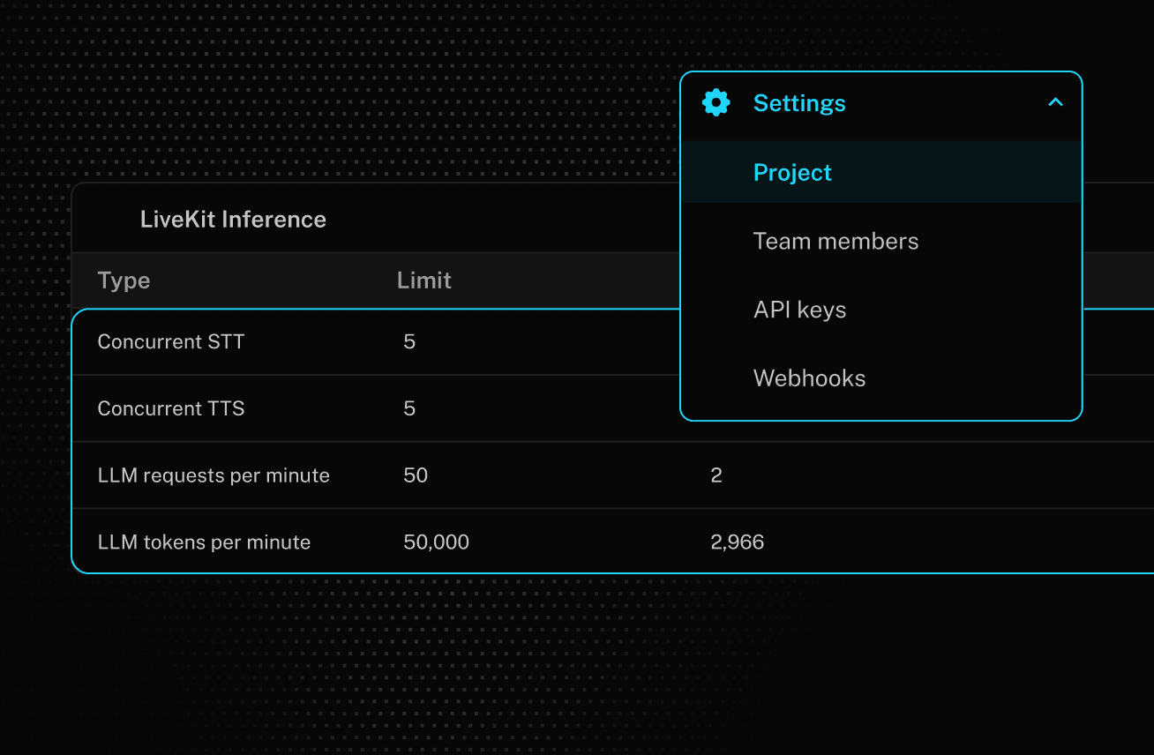Click the Type column header

(x=124, y=280)
